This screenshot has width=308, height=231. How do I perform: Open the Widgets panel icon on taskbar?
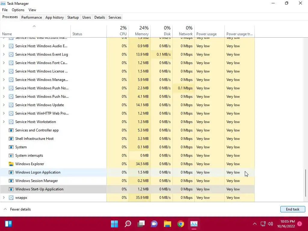8,224
